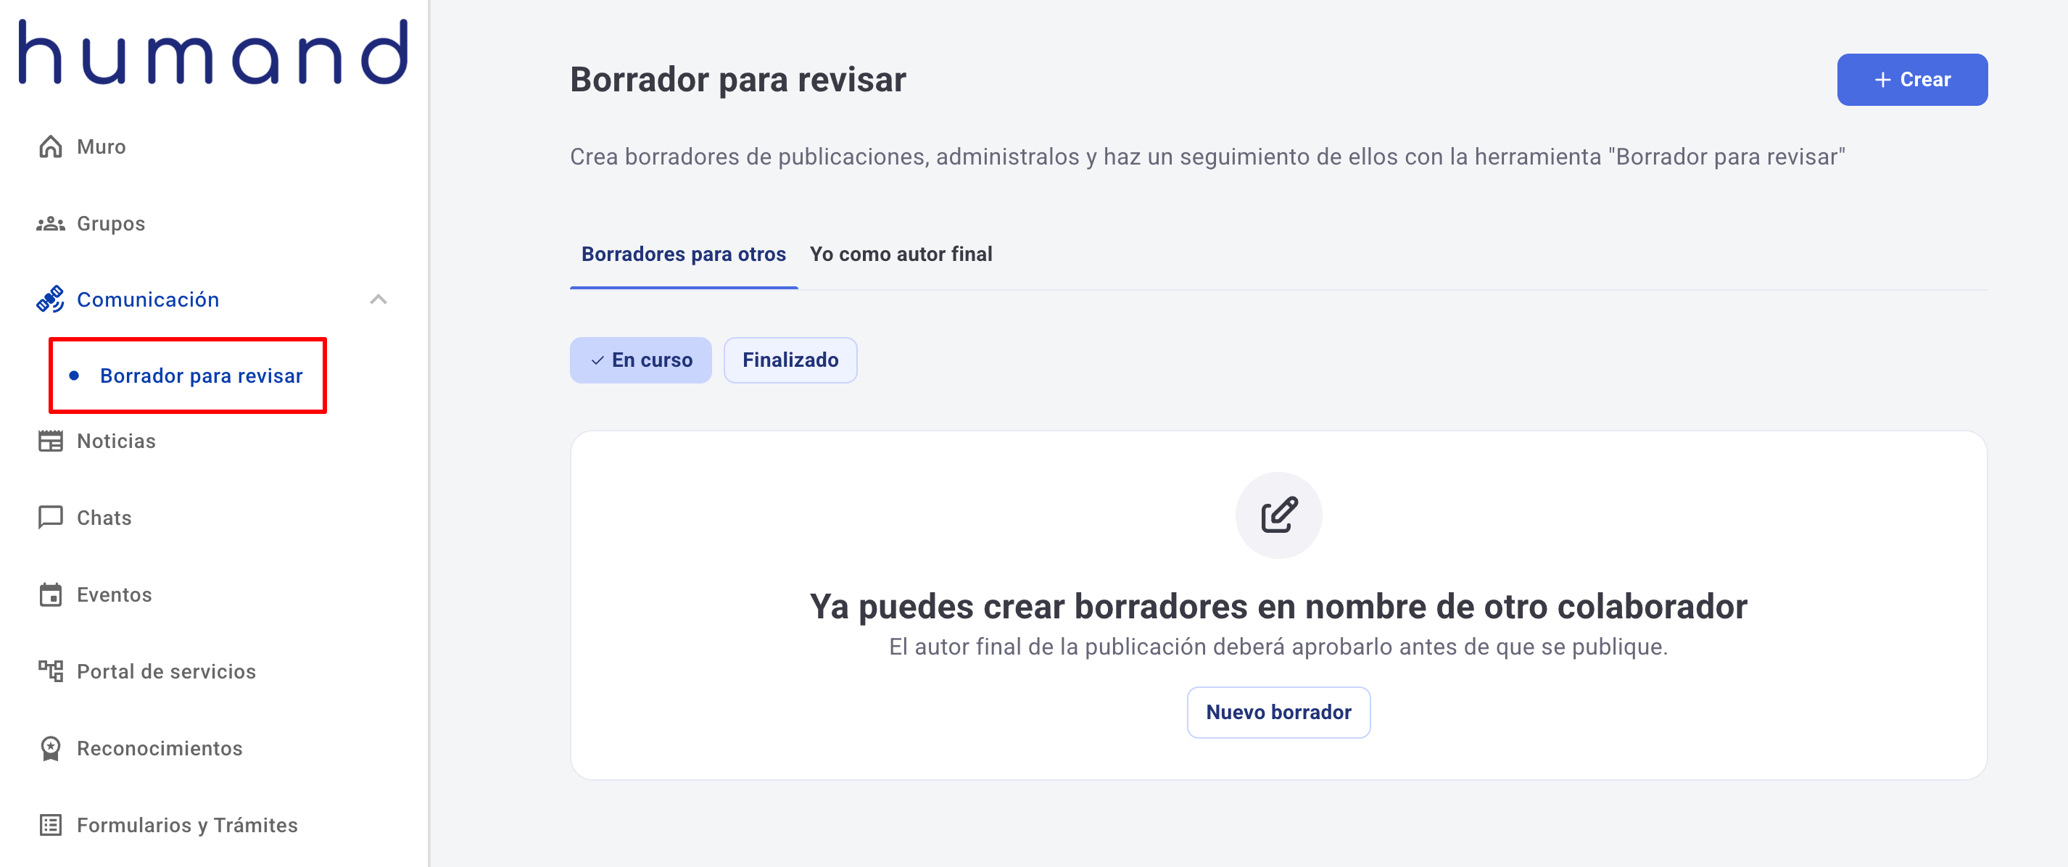Click the Muro home icon
2068x867 pixels.
click(x=51, y=147)
